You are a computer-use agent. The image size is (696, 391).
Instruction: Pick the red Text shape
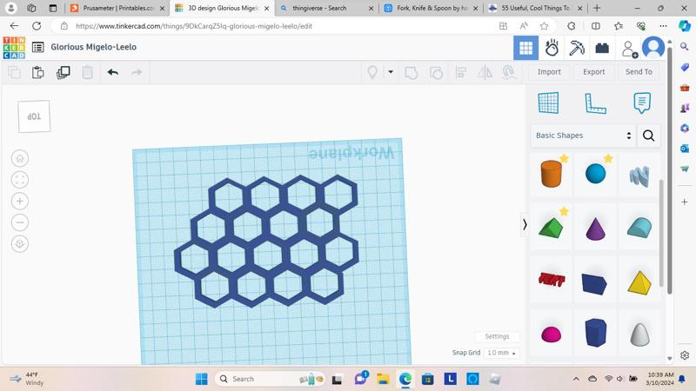(x=552, y=280)
